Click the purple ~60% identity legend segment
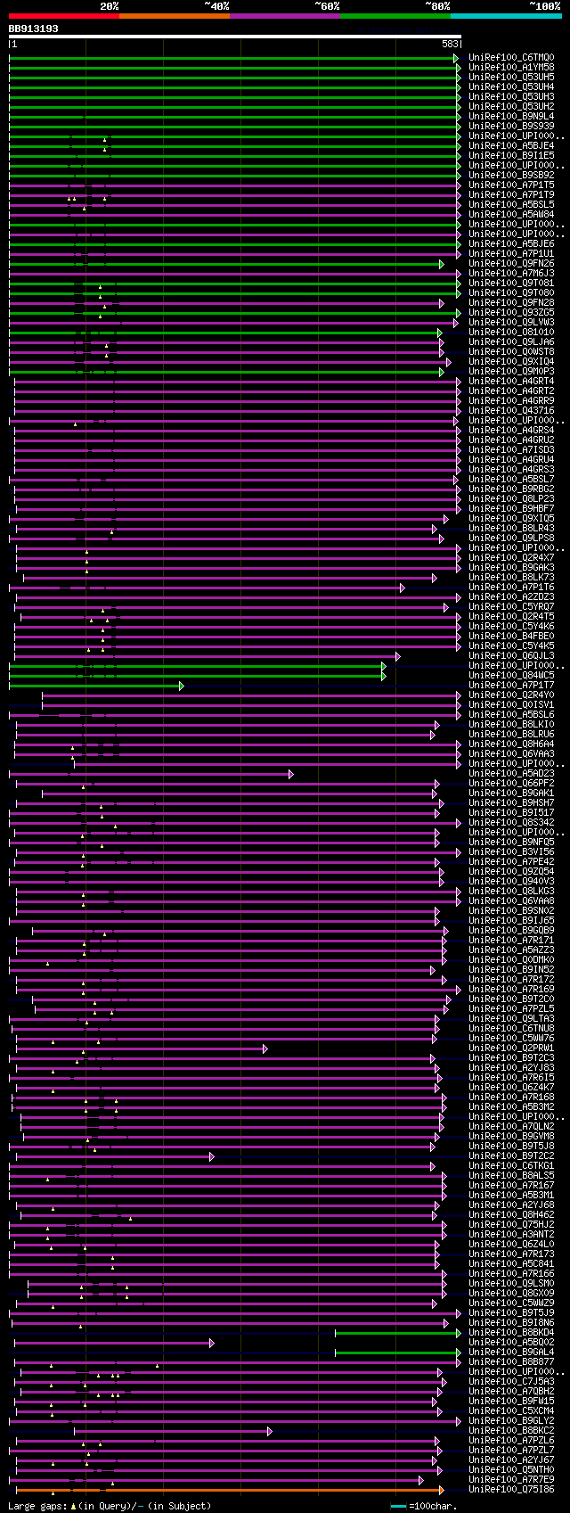This screenshot has width=570, height=1513. coord(285,16)
